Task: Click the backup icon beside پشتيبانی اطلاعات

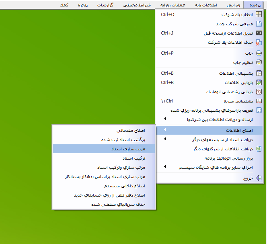Action: pyautogui.click(x=259, y=73)
